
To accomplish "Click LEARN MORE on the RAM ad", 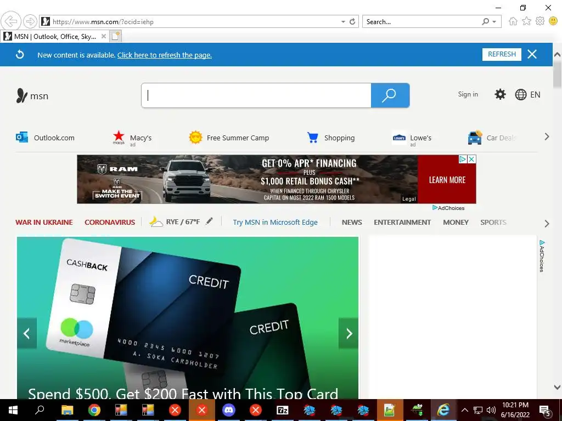I will click(x=447, y=180).
